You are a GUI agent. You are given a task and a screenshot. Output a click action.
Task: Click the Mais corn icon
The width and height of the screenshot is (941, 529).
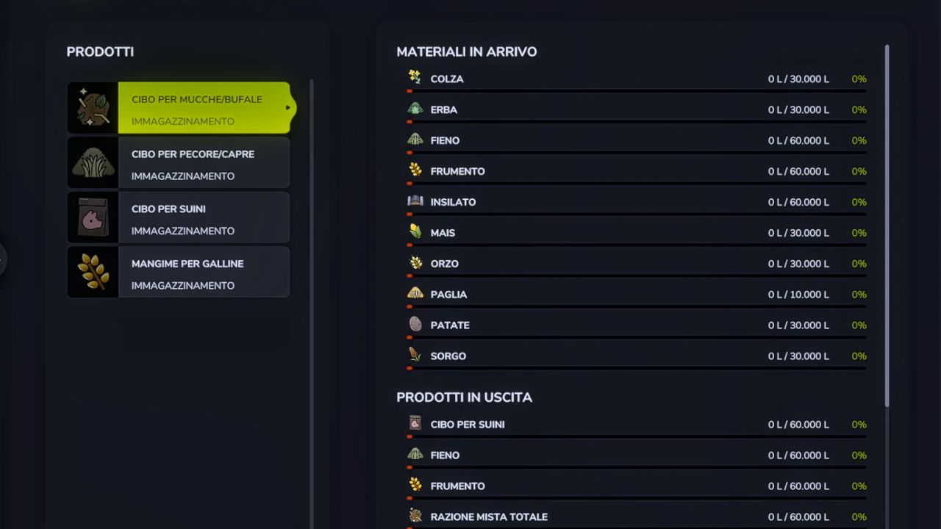click(415, 232)
